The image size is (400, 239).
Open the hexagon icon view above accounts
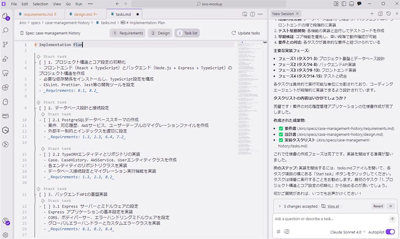click(6, 130)
